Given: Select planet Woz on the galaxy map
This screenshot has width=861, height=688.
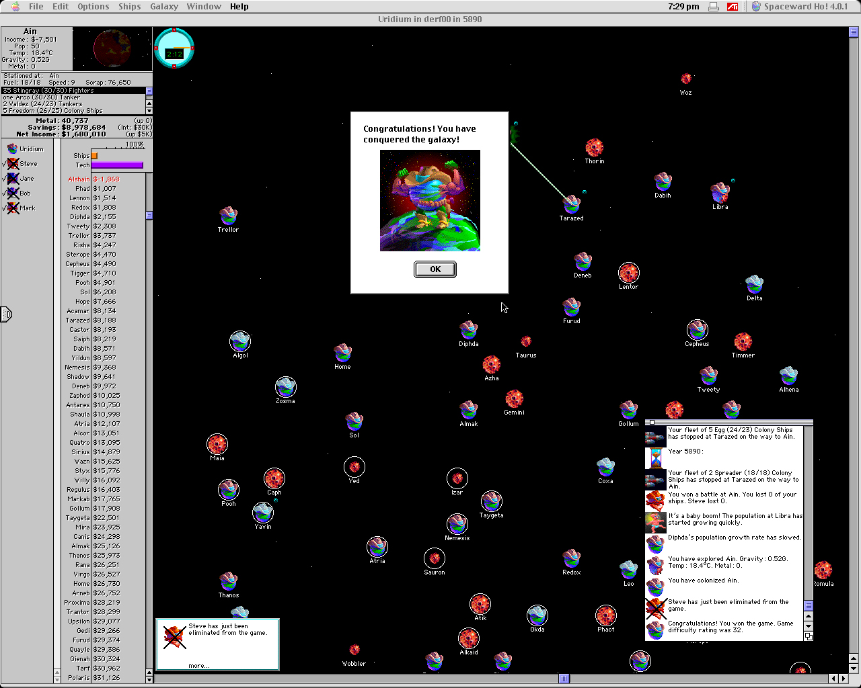Looking at the screenshot, I should 686,79.
